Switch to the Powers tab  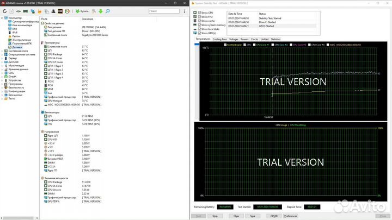point(244,40)
